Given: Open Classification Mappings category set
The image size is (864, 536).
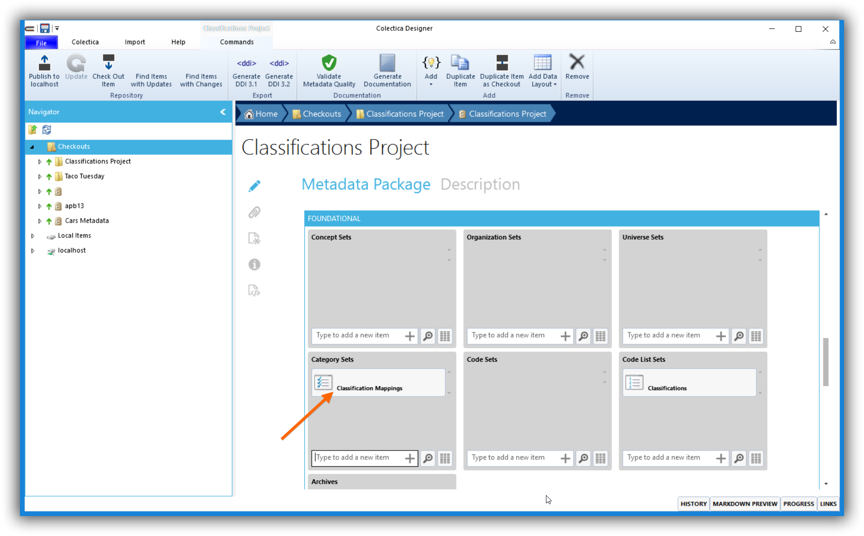Looking at the screenshot, I should click(x=378, y=383).
